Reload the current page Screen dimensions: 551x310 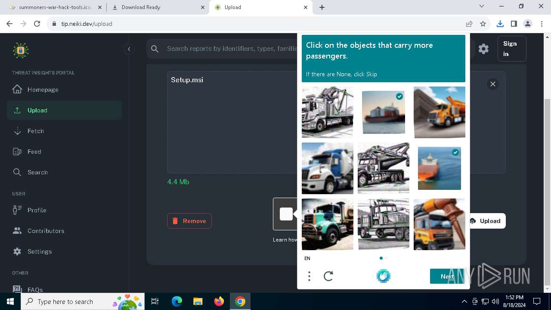point(37,24)
